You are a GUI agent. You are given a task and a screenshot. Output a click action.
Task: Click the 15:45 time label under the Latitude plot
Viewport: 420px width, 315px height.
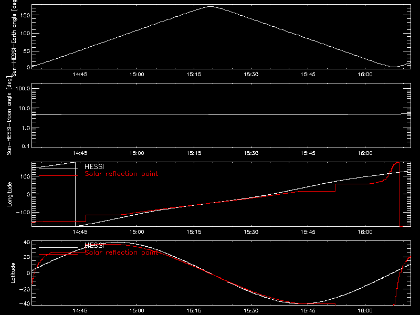pos(308,310)
